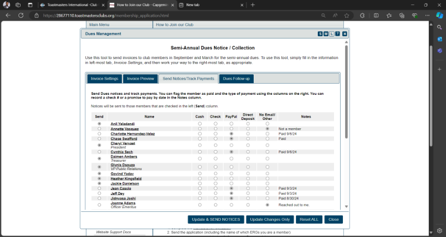Click the large size 'L' dialog icon
This screenshot has height=237, width=446.
pyautogui.click(x=331, y=34)
